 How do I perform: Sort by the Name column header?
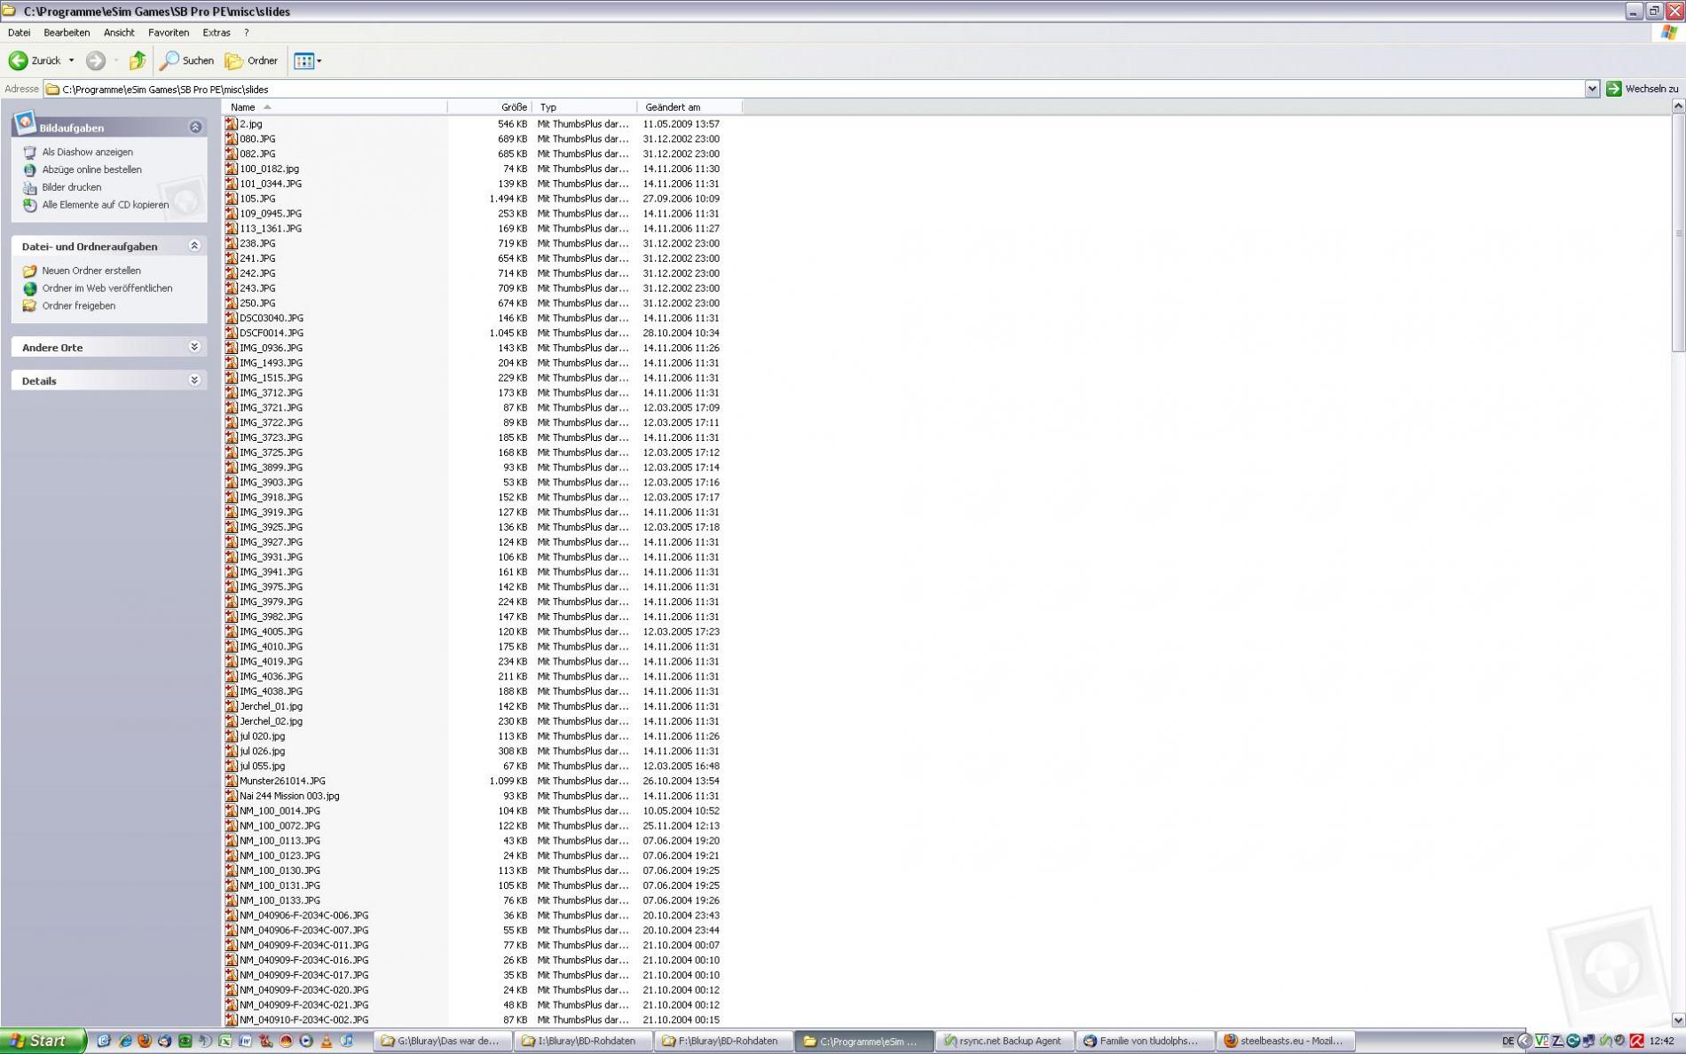pyautogui.click(x=335, y=106)
